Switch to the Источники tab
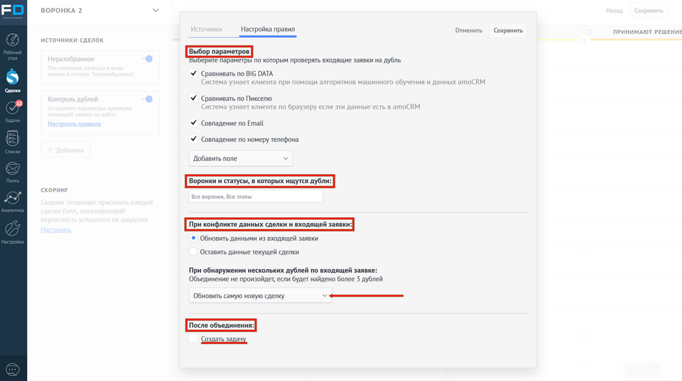The image size is (682, 381). pyautogui.click(x=206, y=29)
